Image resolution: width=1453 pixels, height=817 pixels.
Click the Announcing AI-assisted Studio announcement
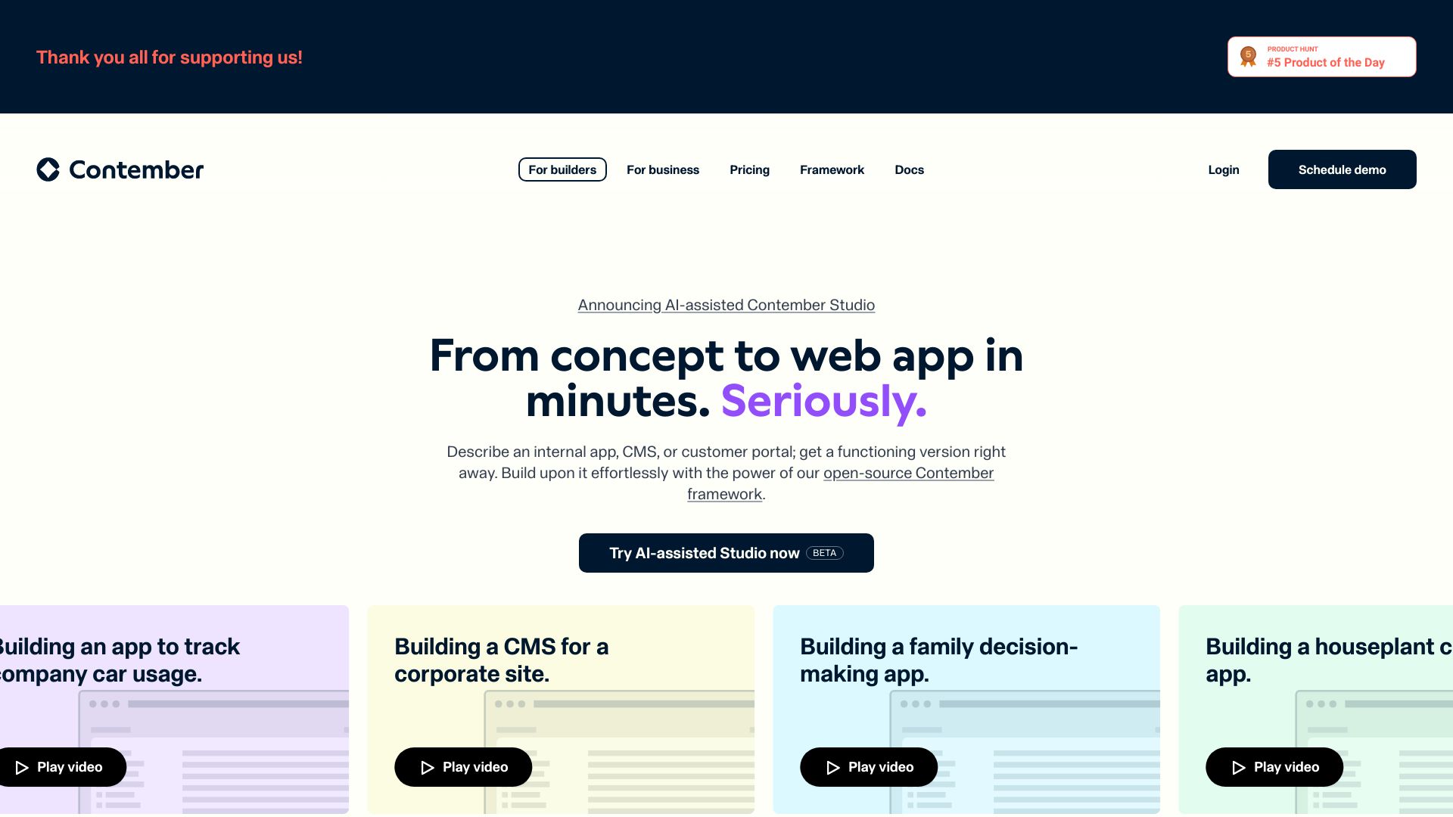coord(726,304)
